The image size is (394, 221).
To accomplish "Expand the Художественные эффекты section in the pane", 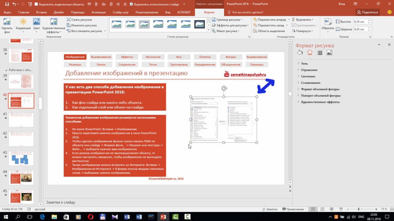I will tap(320, 102).
